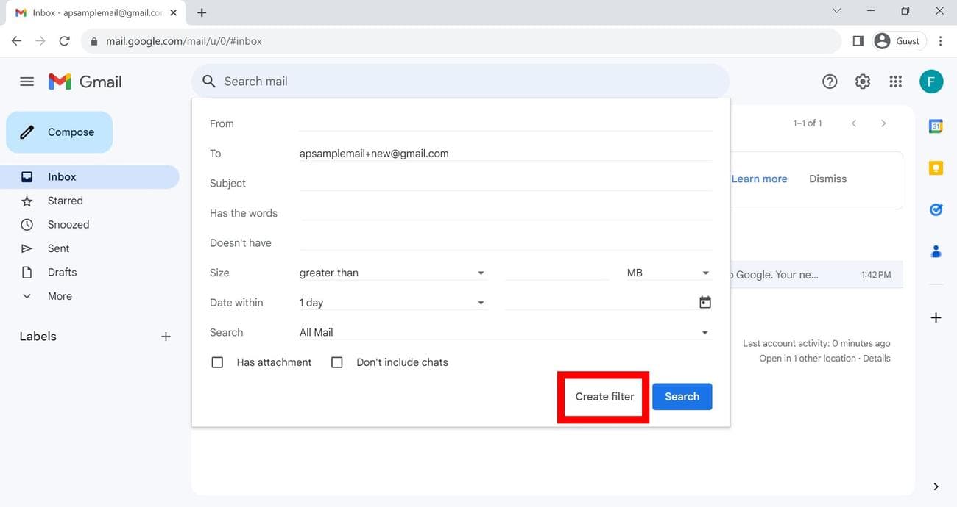Image resolution: width=957 pixels, height=507 pixels.
Task: Check the Don't include chats option
Action: (336, 362)
